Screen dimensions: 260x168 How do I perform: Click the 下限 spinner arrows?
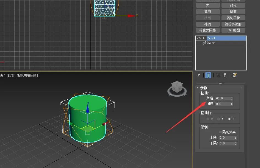click(236, 143)
